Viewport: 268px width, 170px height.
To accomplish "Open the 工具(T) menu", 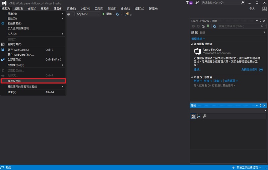I will click(x=99, y=9).
